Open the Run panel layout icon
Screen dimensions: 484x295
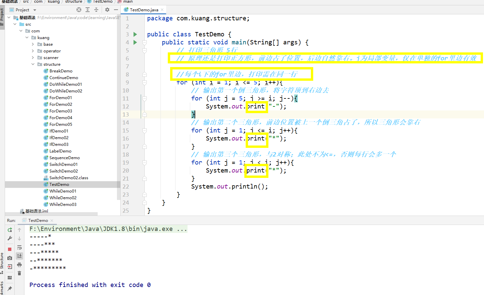[x=10, y=277]
